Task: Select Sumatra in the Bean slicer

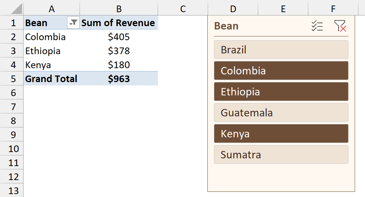Action: 281,154
